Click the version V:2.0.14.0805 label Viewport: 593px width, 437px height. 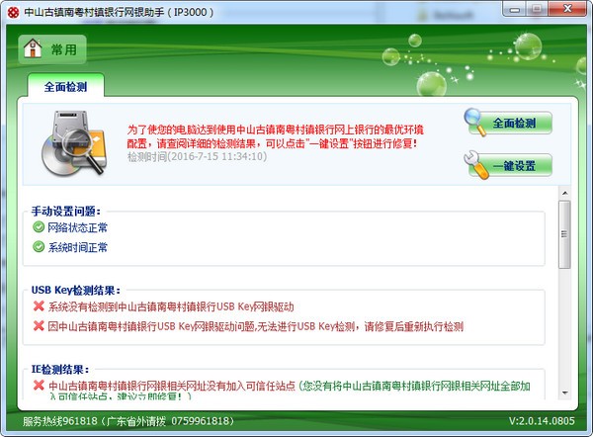click(x=542, y=421)
